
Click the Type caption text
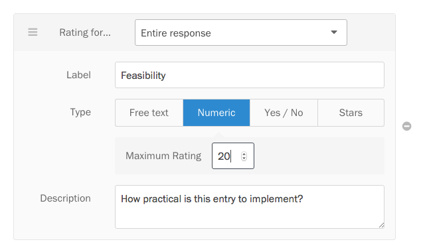(80, 112)
